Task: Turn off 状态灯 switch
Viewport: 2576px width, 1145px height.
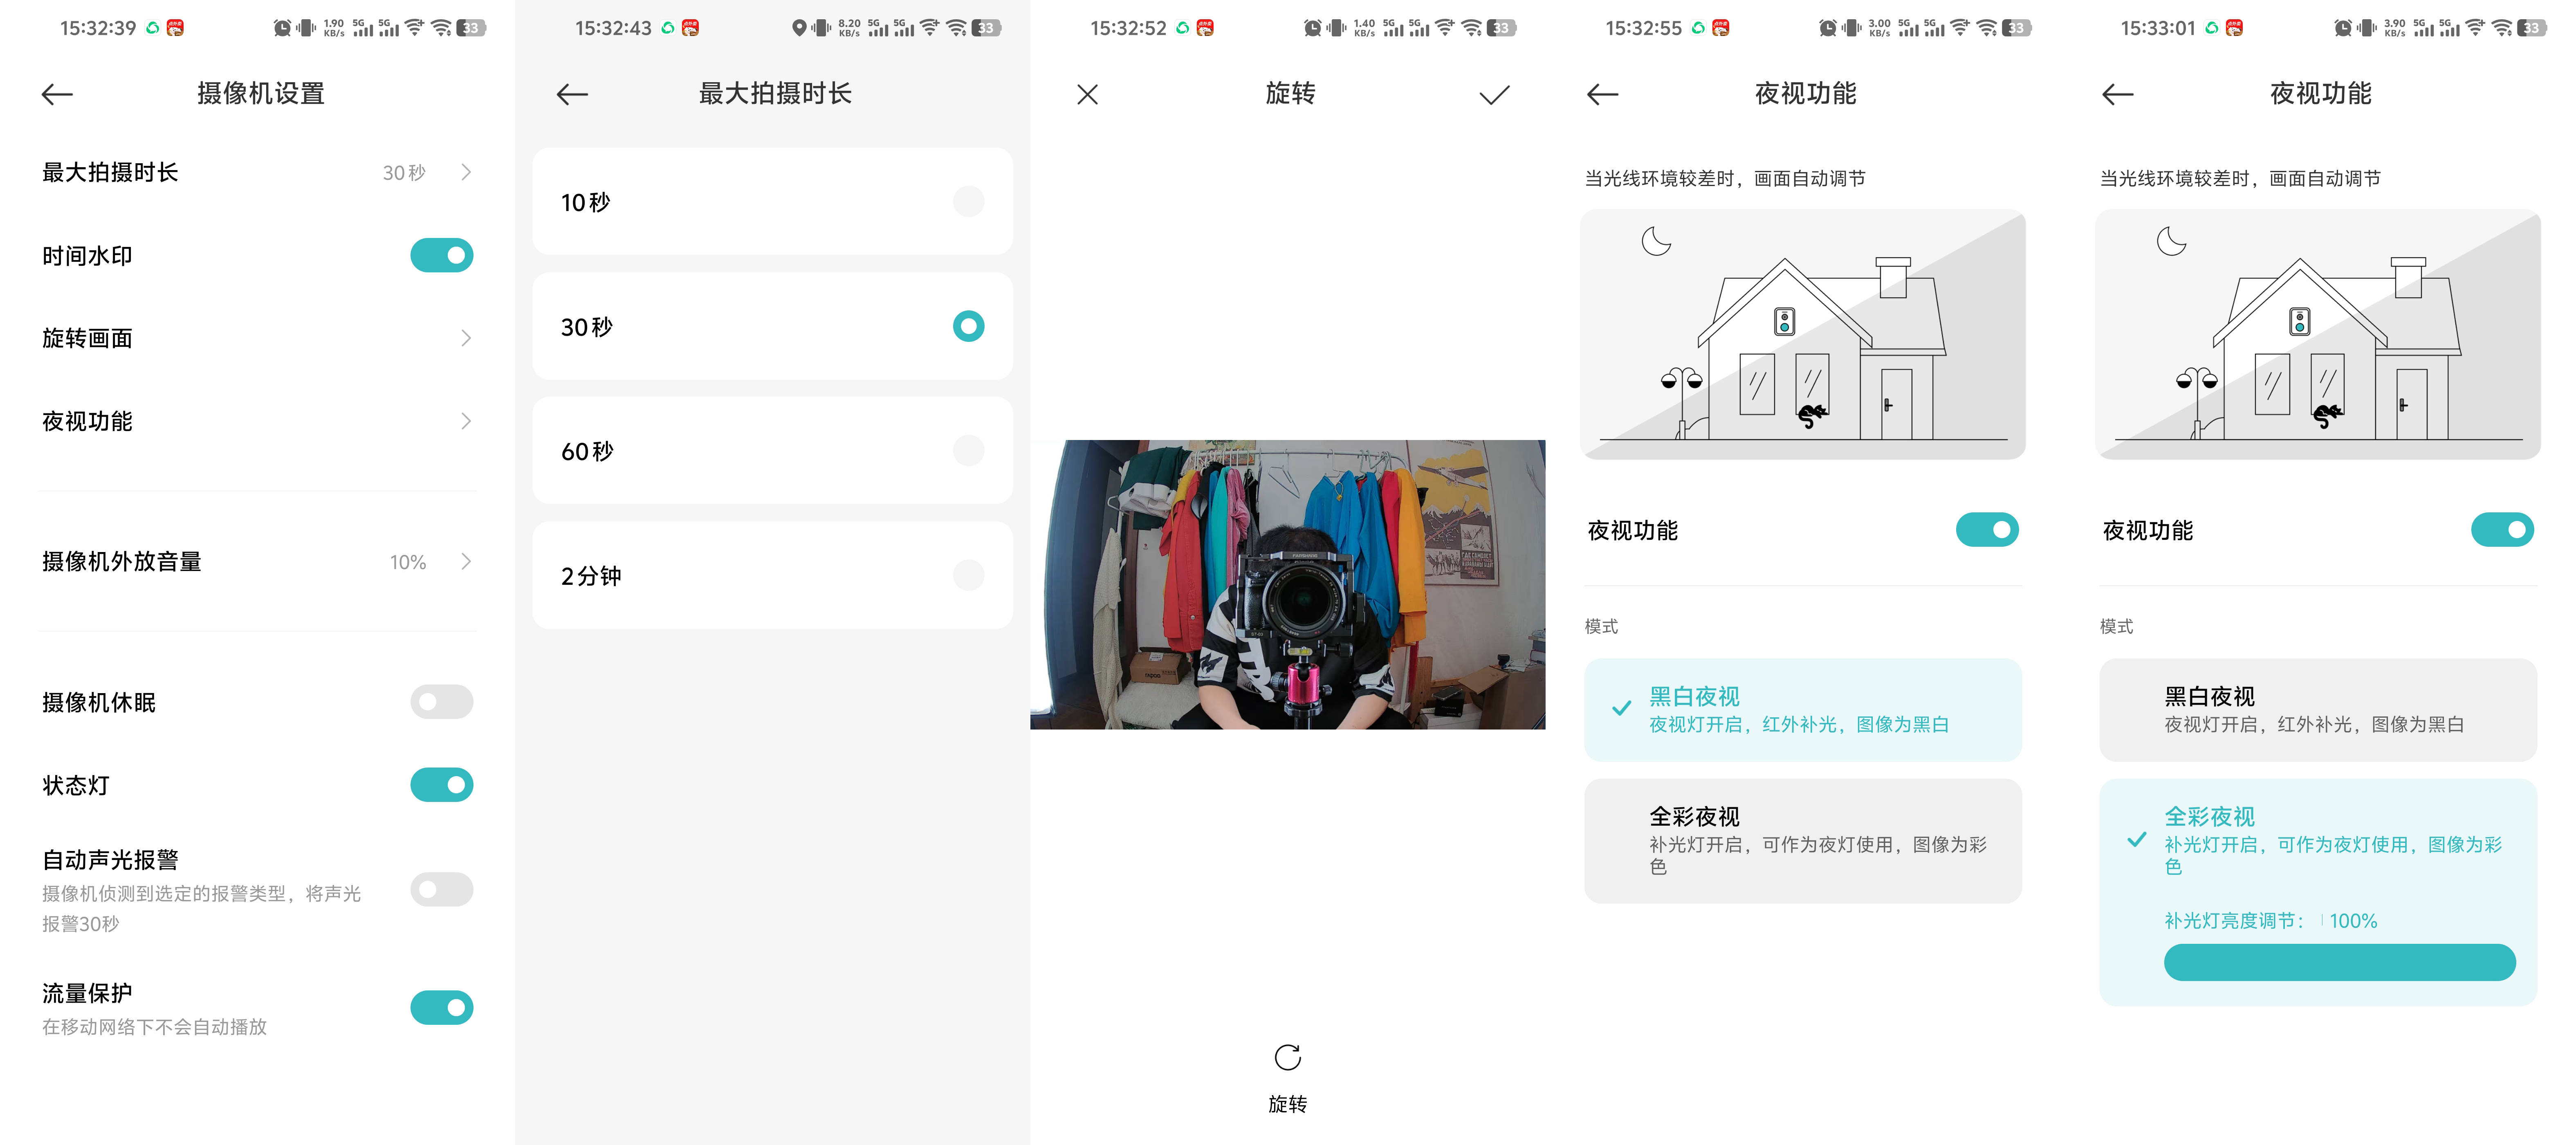Action: (441, 785)
